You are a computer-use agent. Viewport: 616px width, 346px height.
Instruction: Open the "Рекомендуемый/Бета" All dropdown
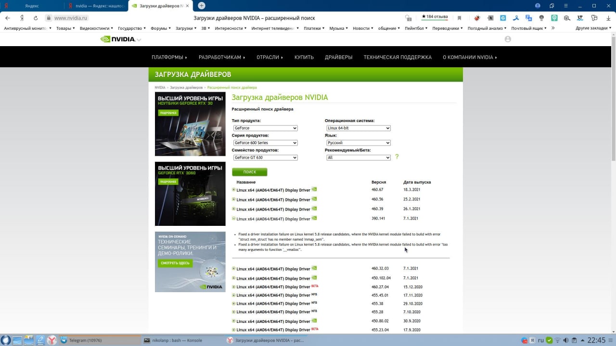[358, 158]
